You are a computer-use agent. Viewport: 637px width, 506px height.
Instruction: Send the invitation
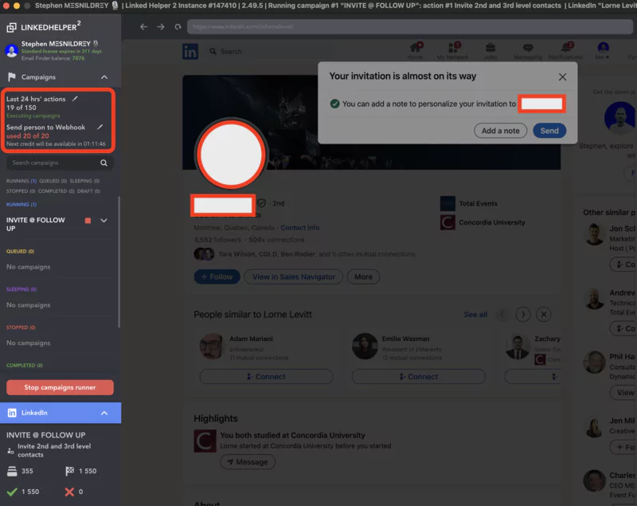549,131
